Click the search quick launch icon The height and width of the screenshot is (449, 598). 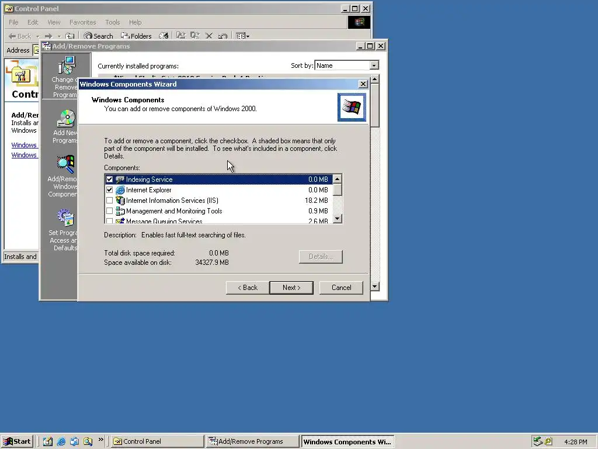coord(88,441)
